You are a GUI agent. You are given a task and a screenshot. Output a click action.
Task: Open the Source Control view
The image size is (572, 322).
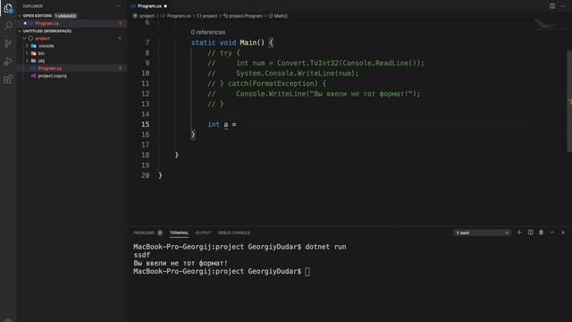coord(8,44)
